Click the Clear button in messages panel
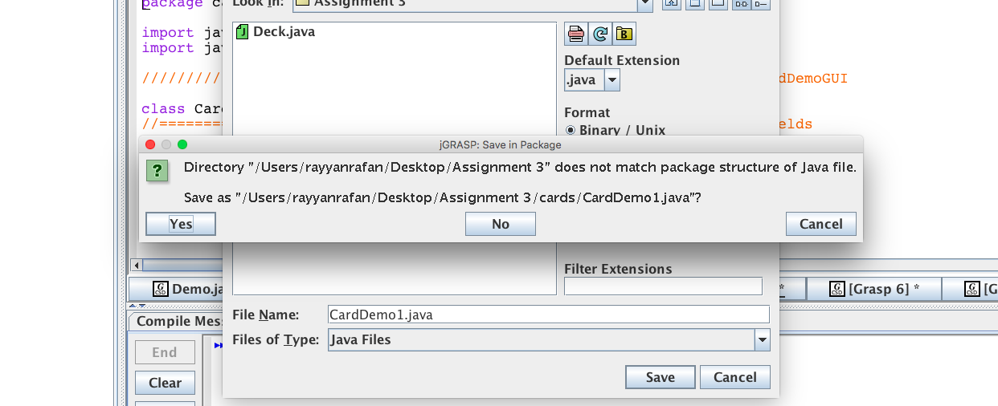998x406 pixels. (165, 383)
